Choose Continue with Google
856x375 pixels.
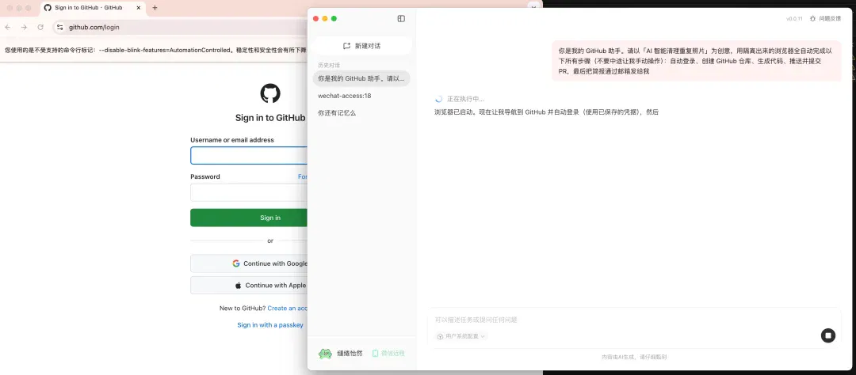click(x=249, y=263)
